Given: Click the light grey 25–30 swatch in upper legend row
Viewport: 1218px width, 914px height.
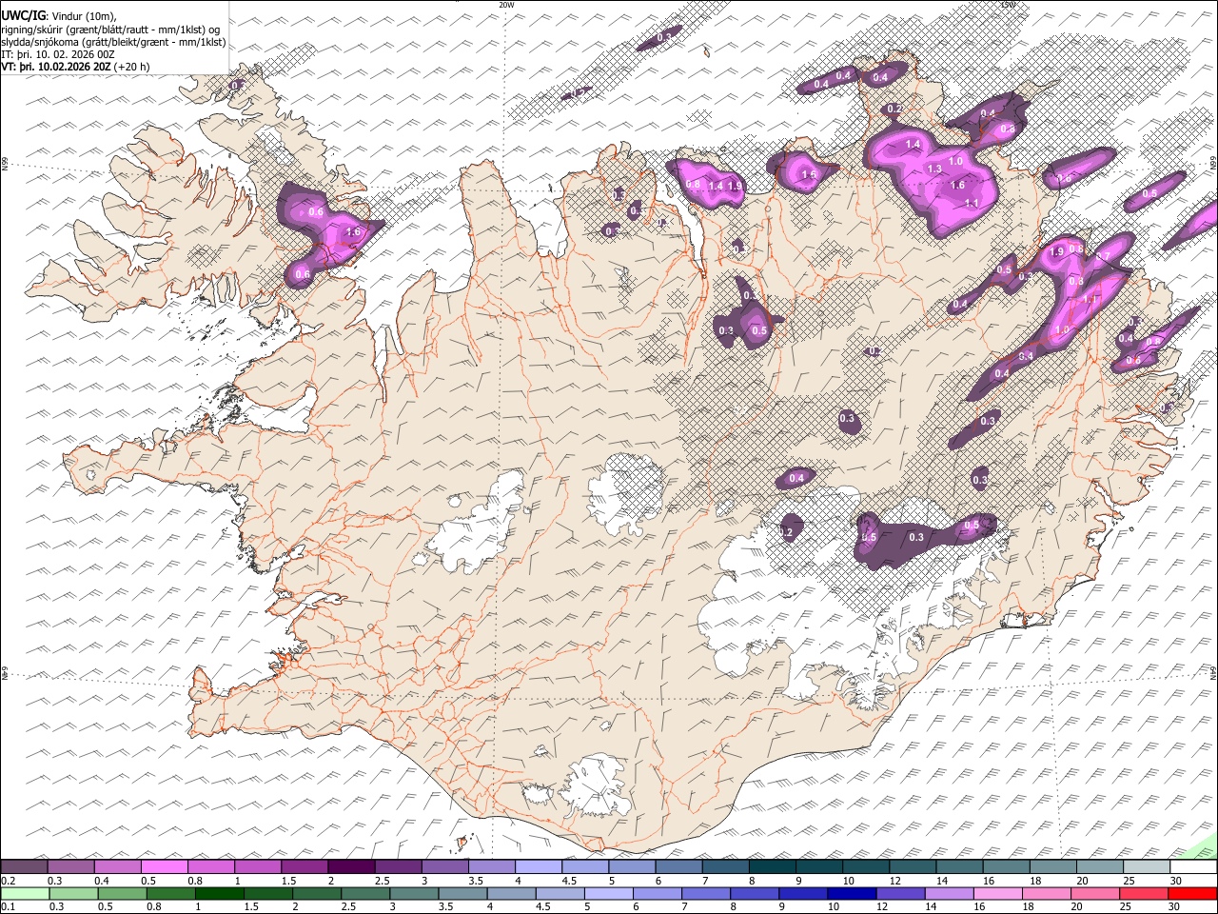Looking at the screenshot, I should click(x=1147, y=867).
